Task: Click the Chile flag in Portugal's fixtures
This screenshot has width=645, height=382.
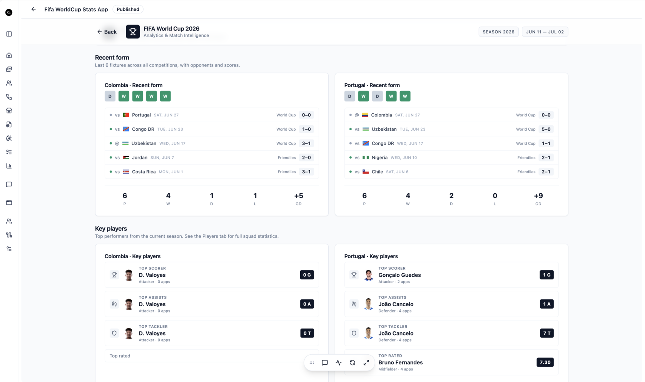Action: [x=366, y=172]
